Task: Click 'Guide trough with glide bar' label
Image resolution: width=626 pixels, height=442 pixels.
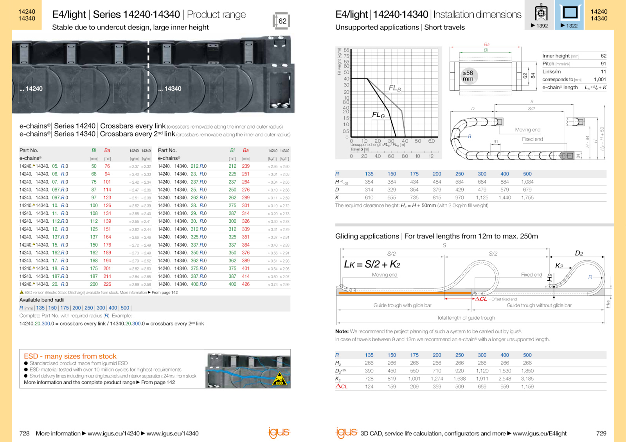Action: tap(402, 305)
